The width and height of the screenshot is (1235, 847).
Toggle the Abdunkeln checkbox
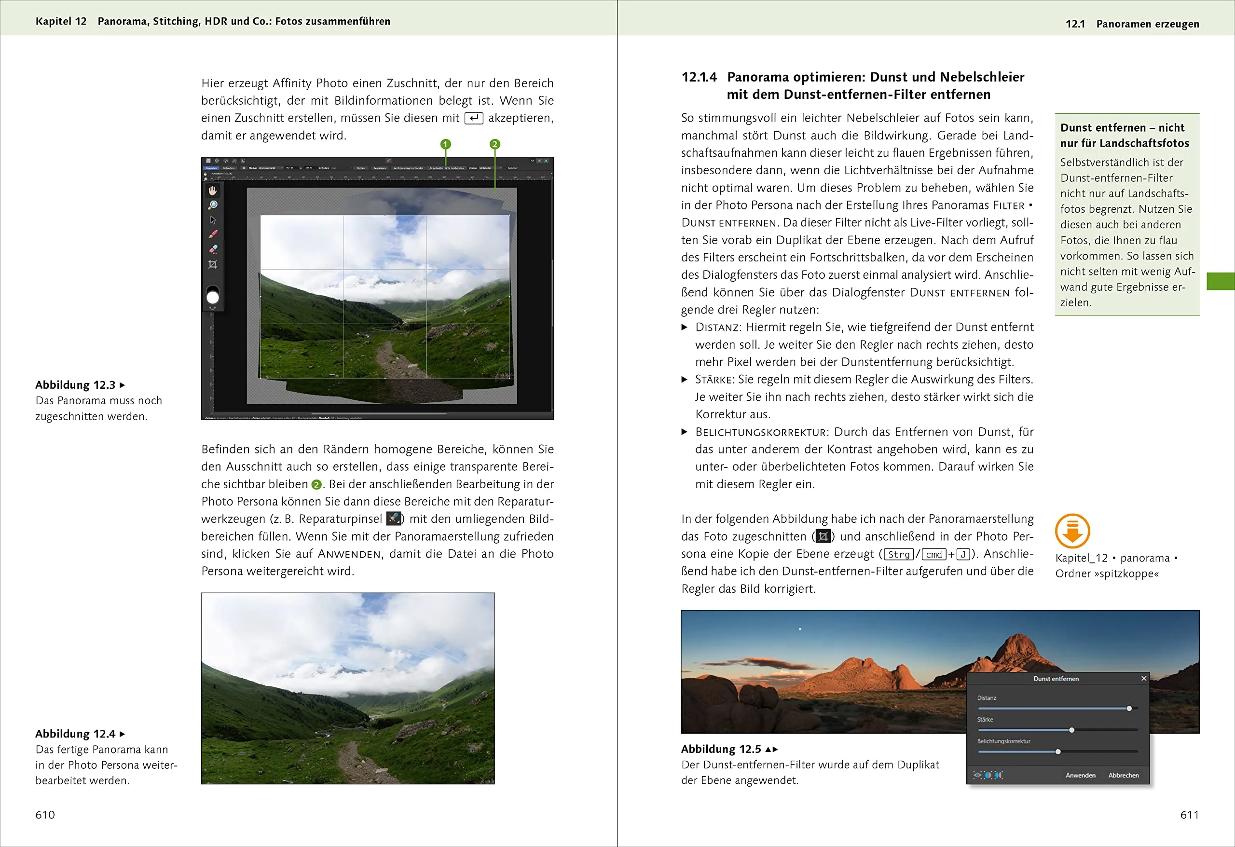coord(507,168)
